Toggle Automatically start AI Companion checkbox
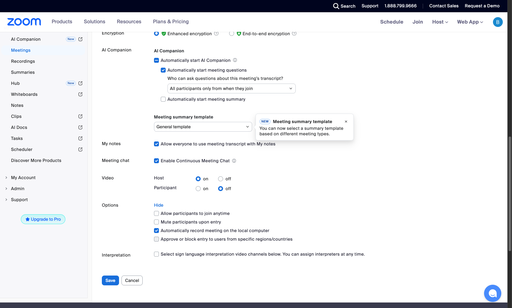Image resolution: width=512 pixels, height=308 pixels. click(x=156, y=60)
